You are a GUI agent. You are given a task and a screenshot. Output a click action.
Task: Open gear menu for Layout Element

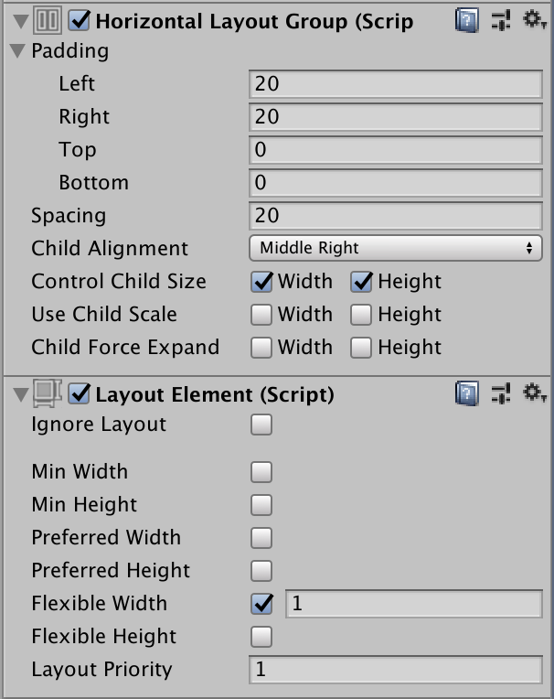[534, 393]
